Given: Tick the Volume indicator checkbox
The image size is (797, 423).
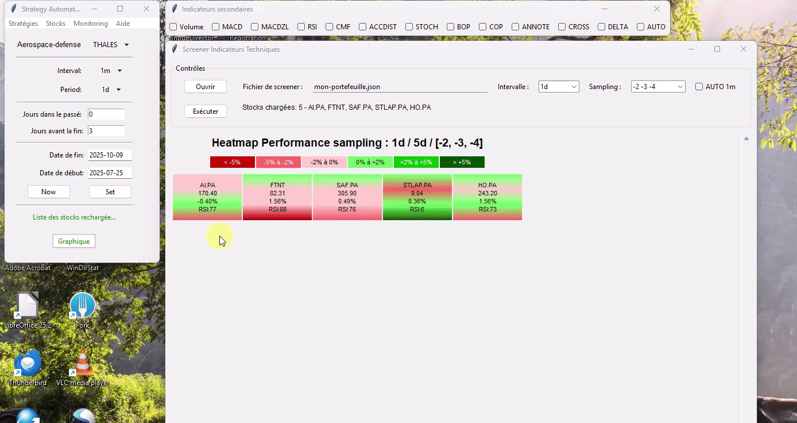Looking at the screenshot, I should [x=173, y=27].
